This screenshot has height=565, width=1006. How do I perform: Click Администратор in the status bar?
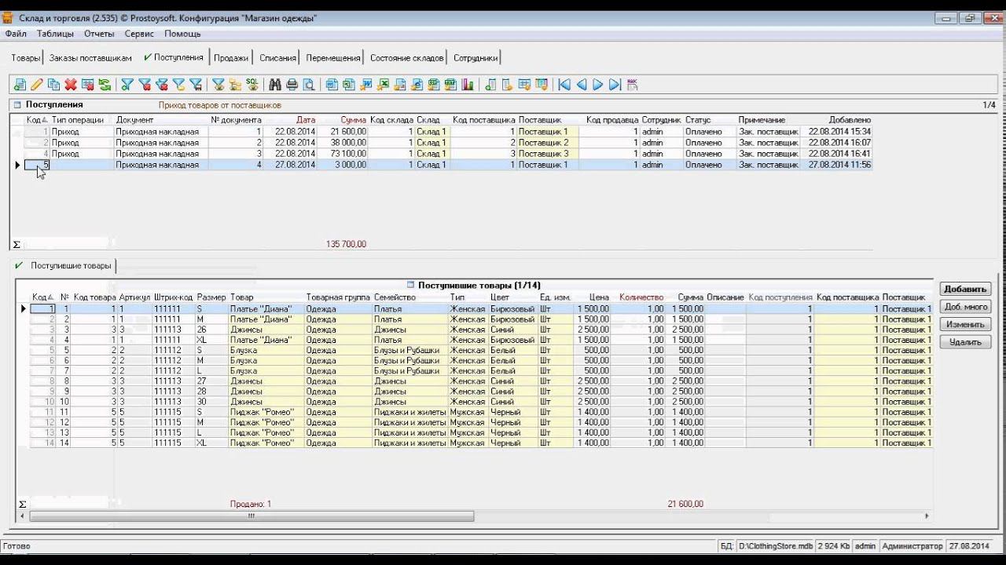[x=912, y=545]
